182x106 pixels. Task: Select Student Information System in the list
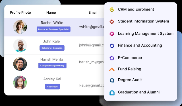(143, 21)
